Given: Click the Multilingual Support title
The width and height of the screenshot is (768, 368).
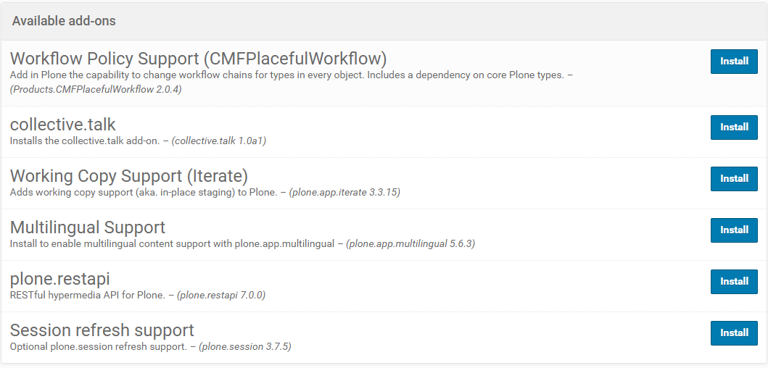Looking at the screenshot, I should pyautogui.click(x=88, y=227).
